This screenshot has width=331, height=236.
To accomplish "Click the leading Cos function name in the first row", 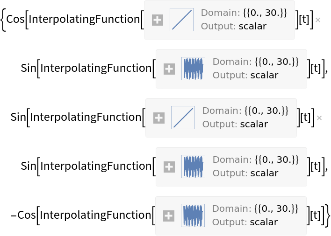I will [x=15, y=21].
